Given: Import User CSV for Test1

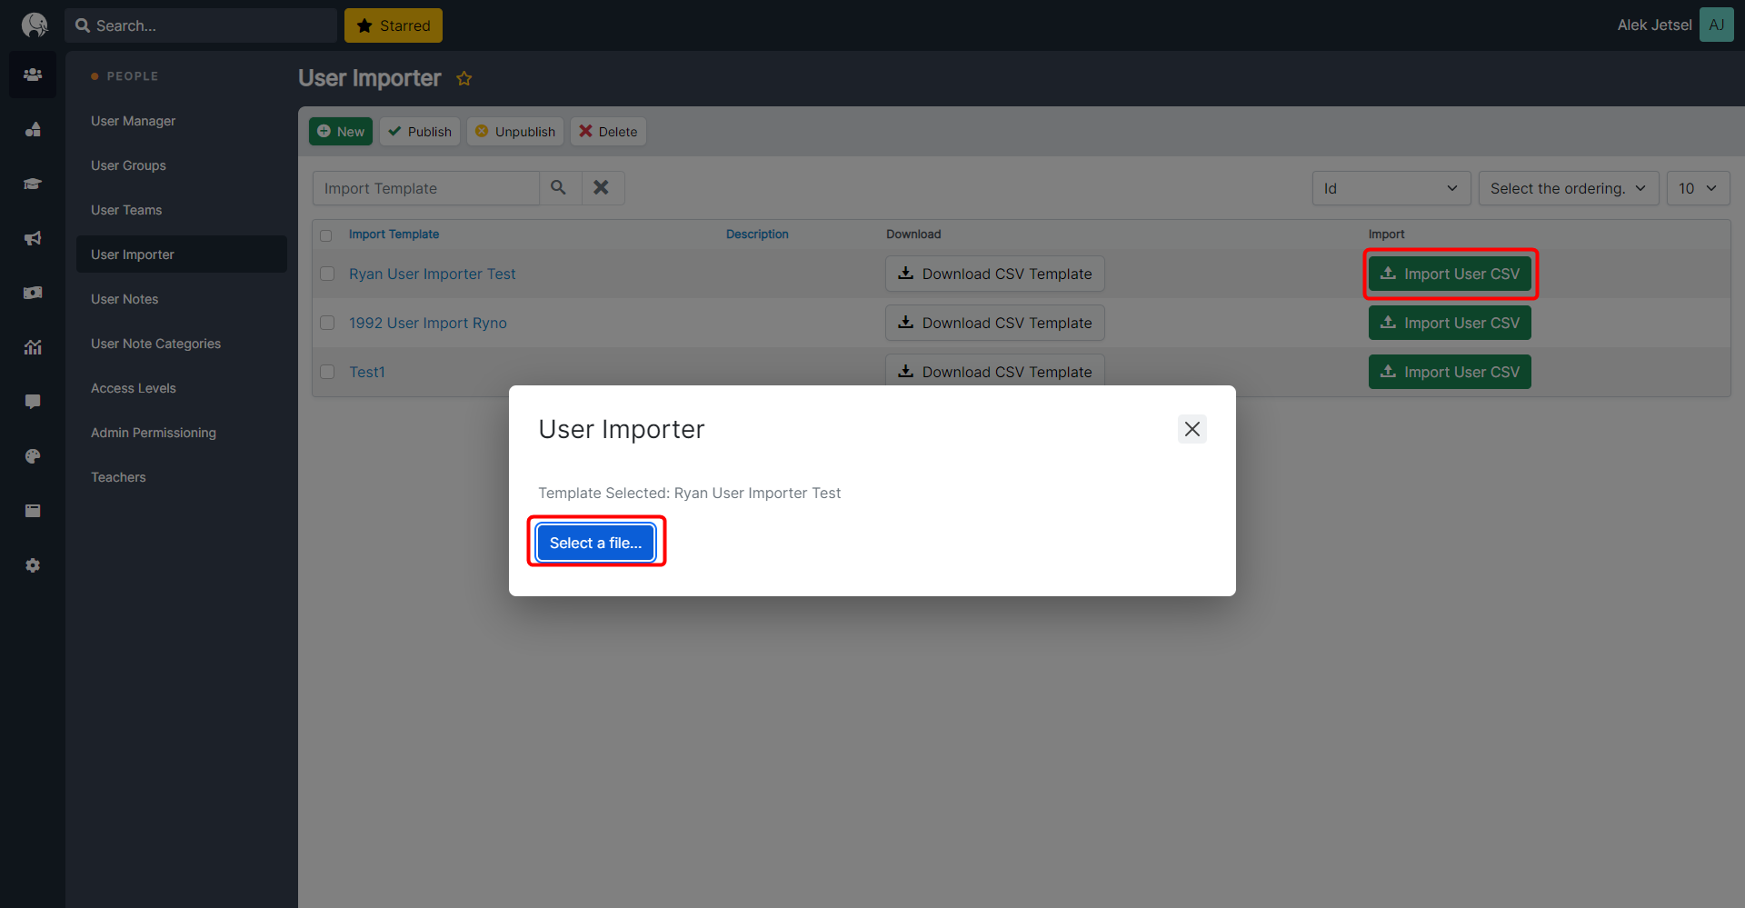Looking at the screenshot, I should click(1450, 372).
